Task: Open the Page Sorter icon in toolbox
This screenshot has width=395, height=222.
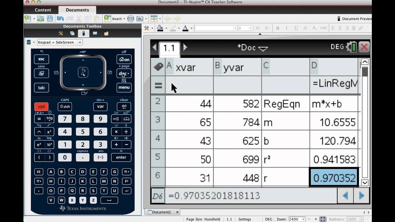Action: [72, 33]
